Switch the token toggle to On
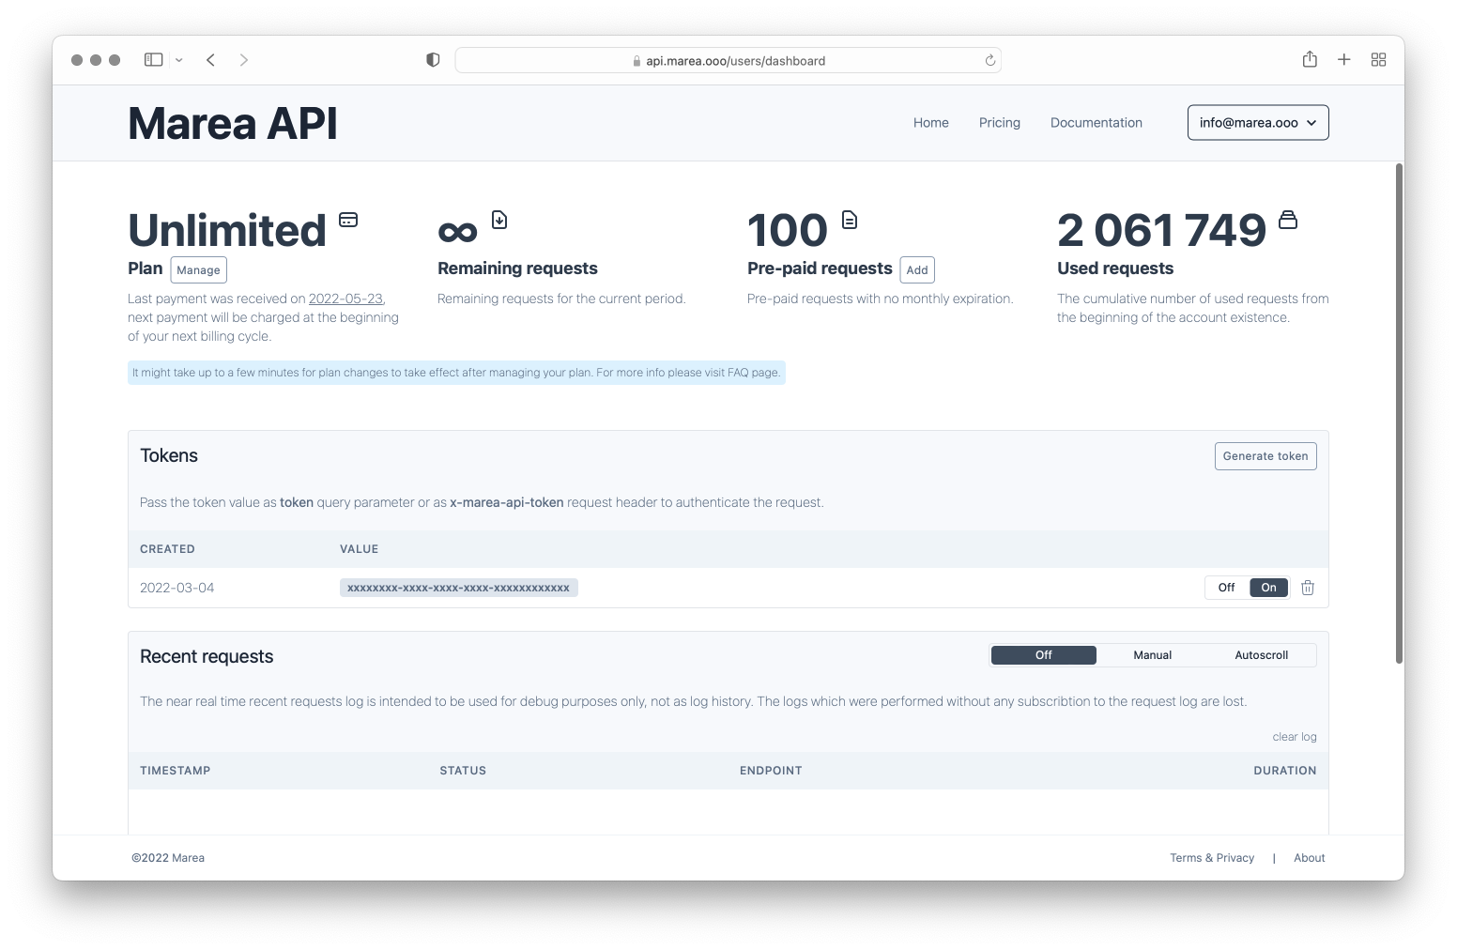Image resolution: width=1457 pixels, height=950 pixels. pos(1268,588)
